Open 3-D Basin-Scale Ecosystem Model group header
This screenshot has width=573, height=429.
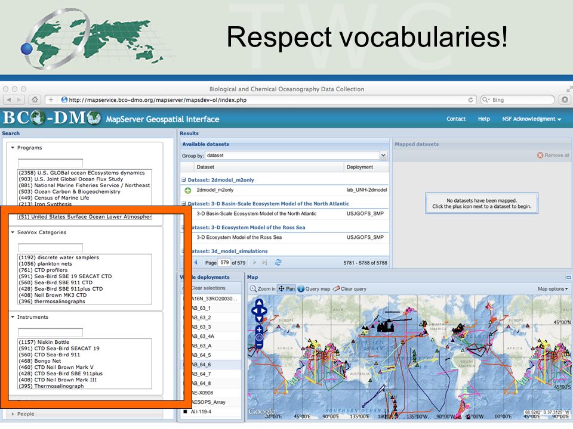268,204
